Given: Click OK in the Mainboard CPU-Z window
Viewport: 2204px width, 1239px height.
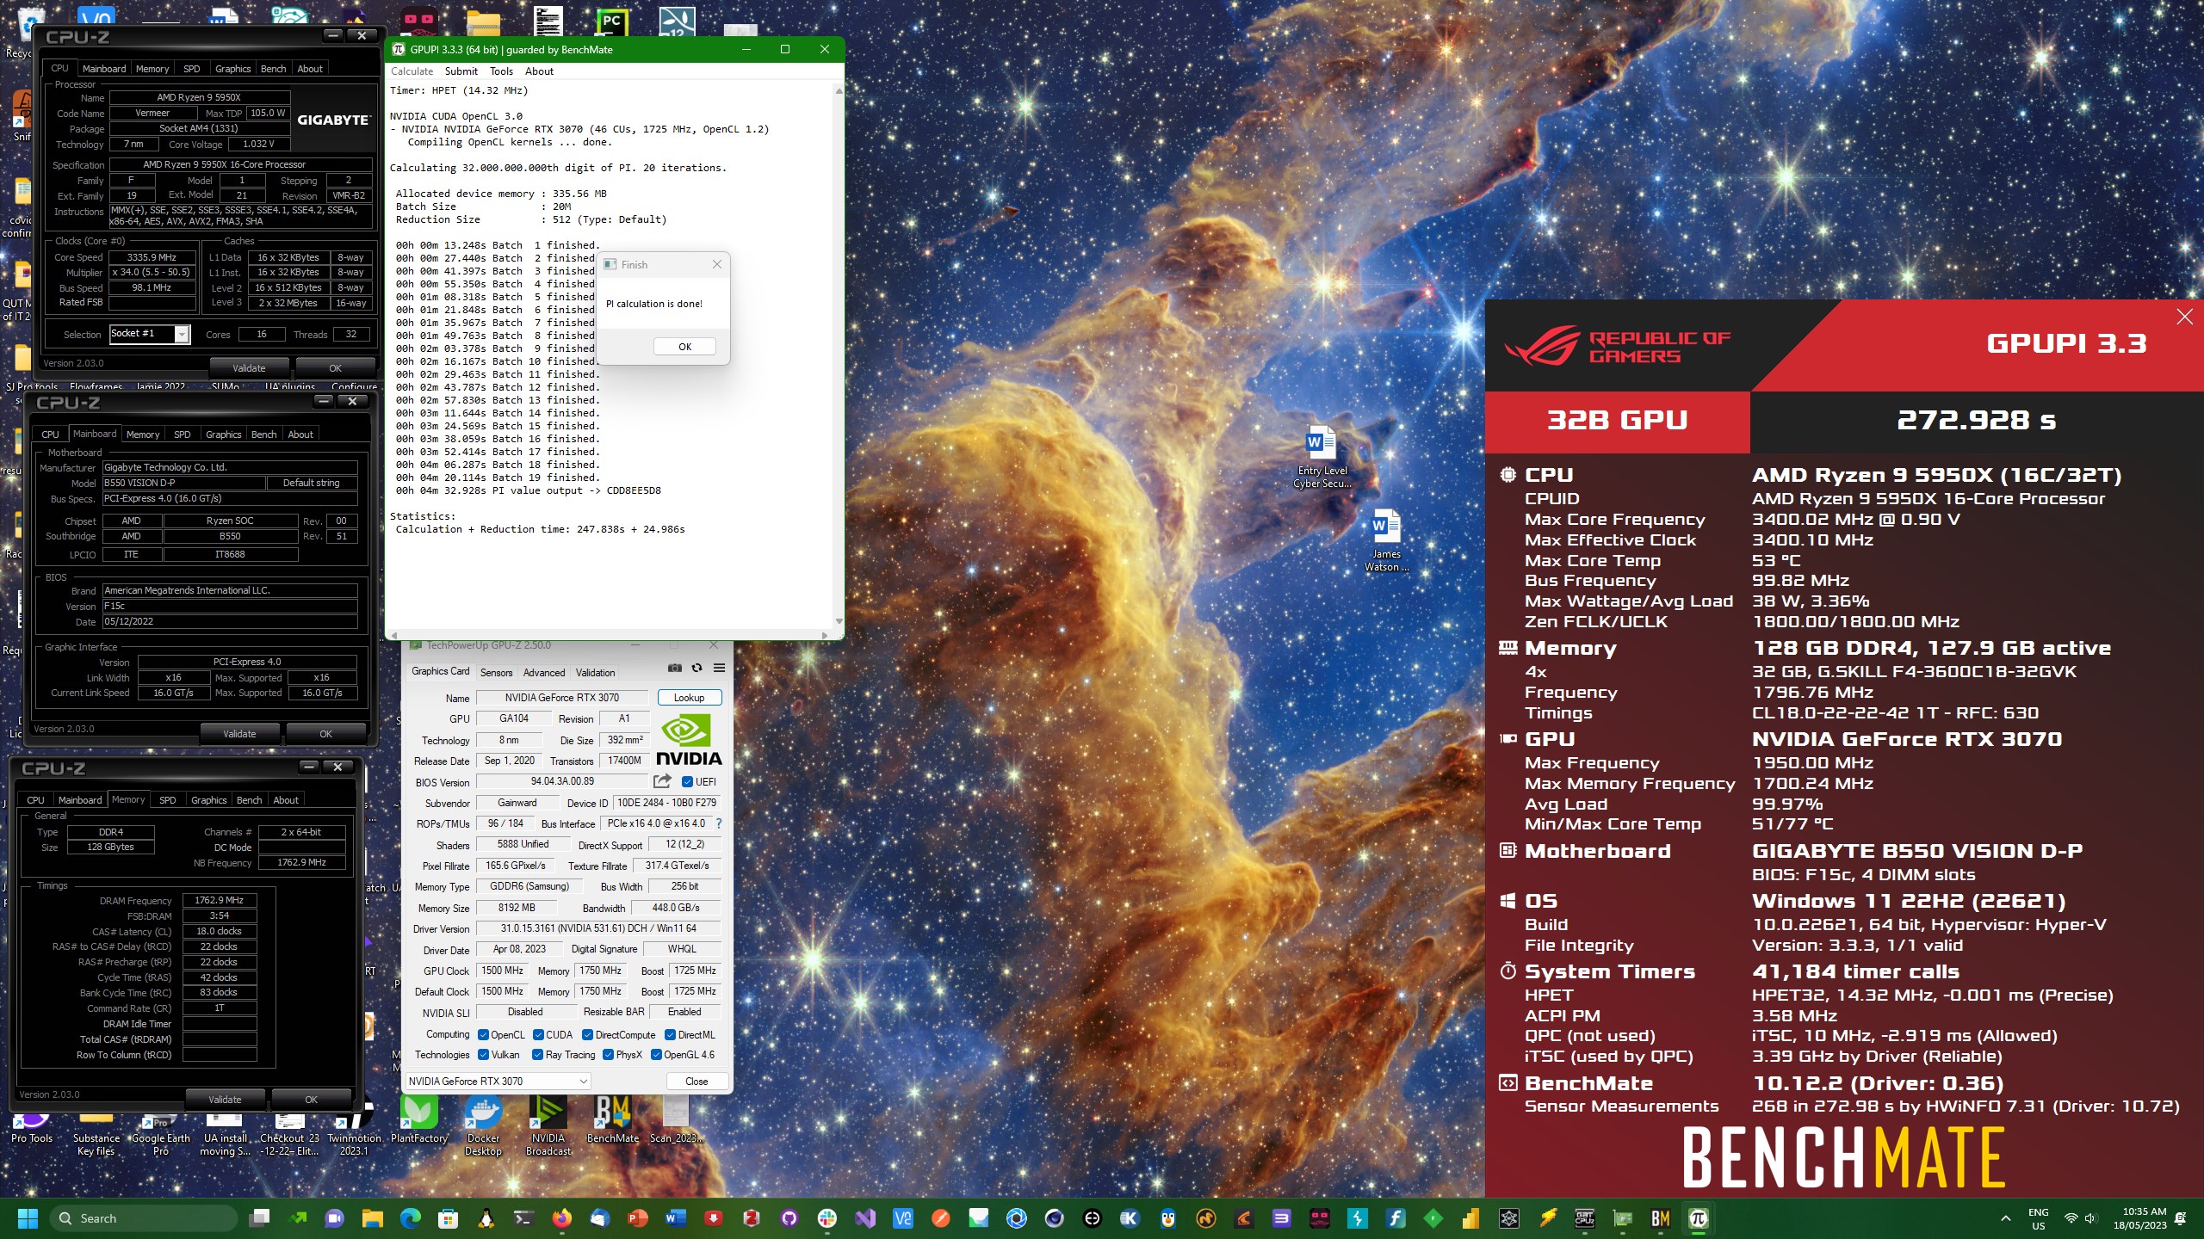Looking at the screenshot, I should 325,734.
